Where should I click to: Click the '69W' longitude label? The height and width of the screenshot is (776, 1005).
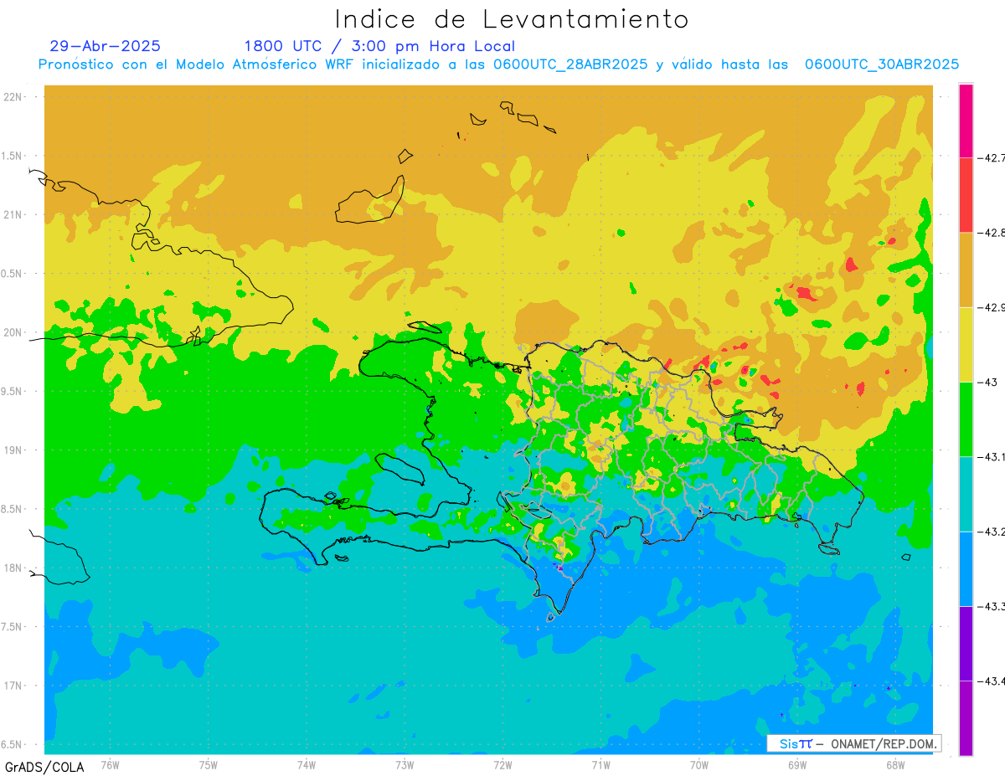[x=797, y=765]
